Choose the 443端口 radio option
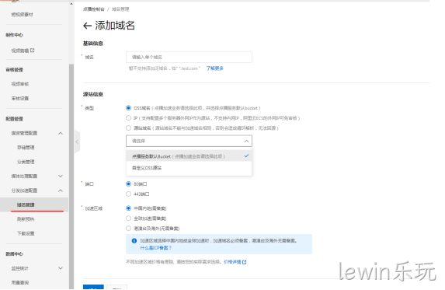Viewport: 445px width, 290px height. [x=128, y=194]
